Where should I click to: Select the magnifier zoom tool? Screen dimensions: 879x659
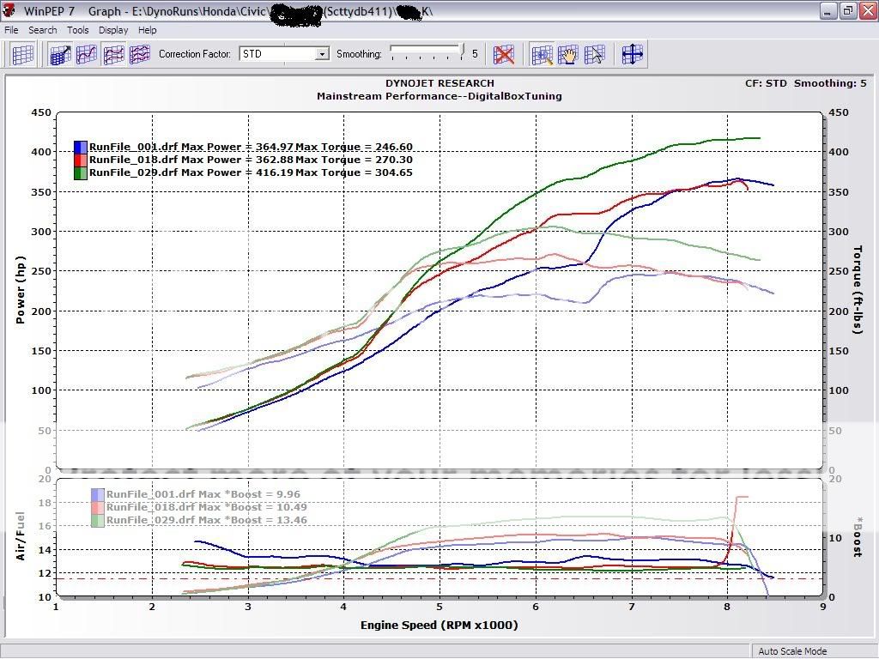[542, 54]
